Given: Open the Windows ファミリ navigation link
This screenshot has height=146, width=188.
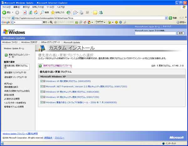Looking at the screenshot, I should coord(10,42).
